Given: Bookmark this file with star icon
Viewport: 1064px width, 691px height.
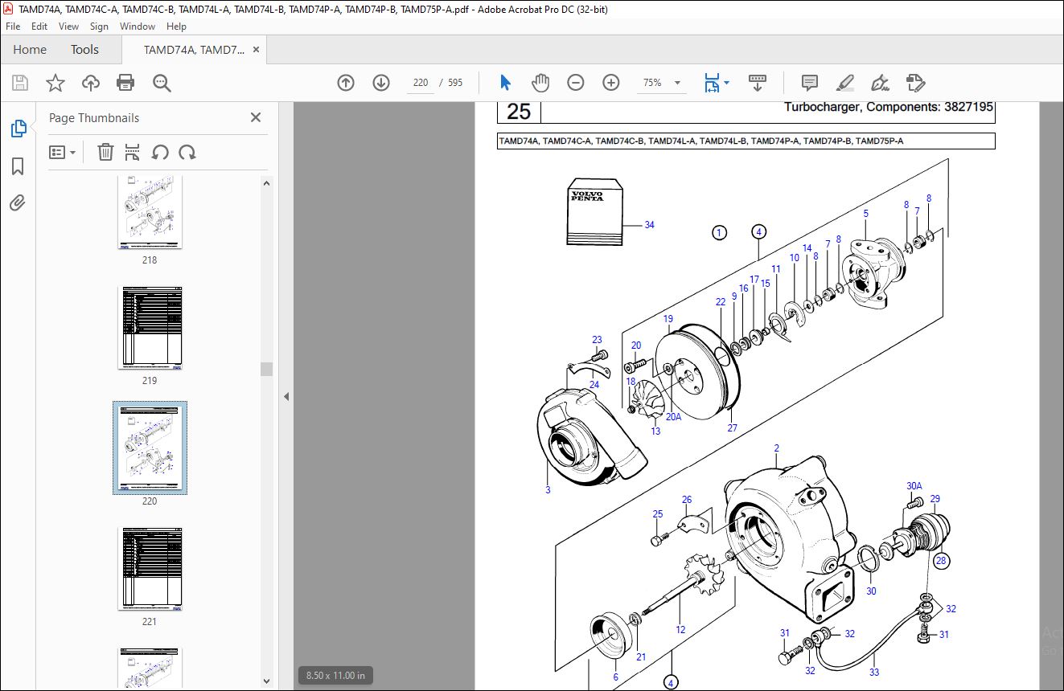Looking at the screenshot, I should point(55,83).
